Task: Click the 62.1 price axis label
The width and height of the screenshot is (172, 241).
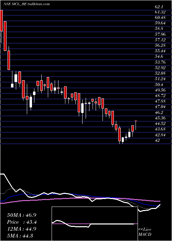Action: coord(159,7)
